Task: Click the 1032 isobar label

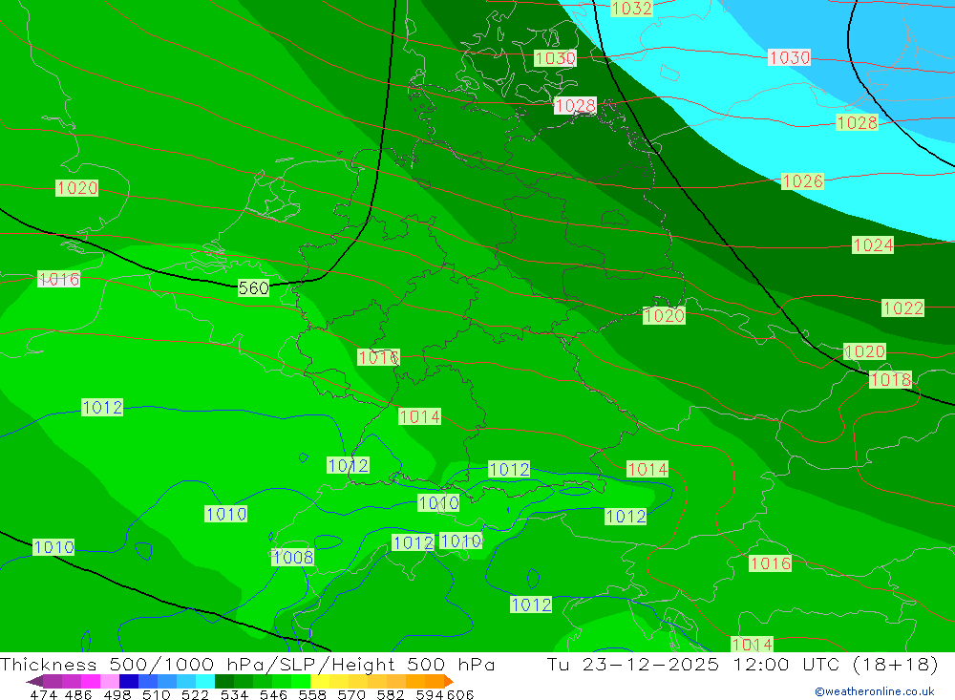Action: click(631, 8)
